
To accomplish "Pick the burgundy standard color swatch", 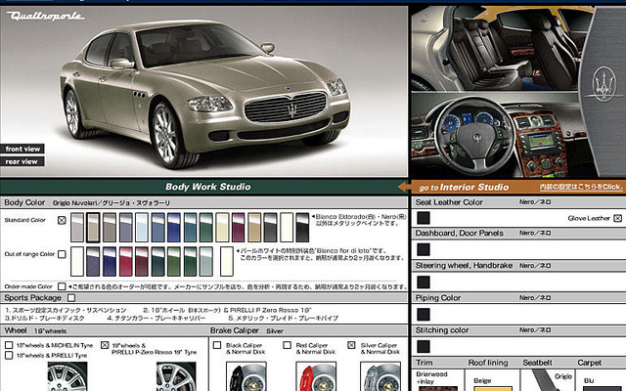I will pos(238,228).
